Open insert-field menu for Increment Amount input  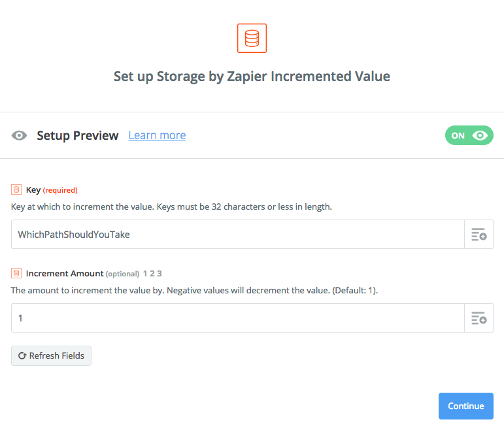(479, 318)
